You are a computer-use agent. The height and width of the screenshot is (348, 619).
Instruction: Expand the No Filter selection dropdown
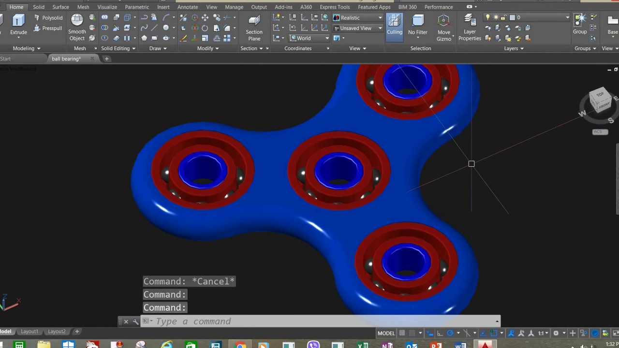(x=418, y=37)
